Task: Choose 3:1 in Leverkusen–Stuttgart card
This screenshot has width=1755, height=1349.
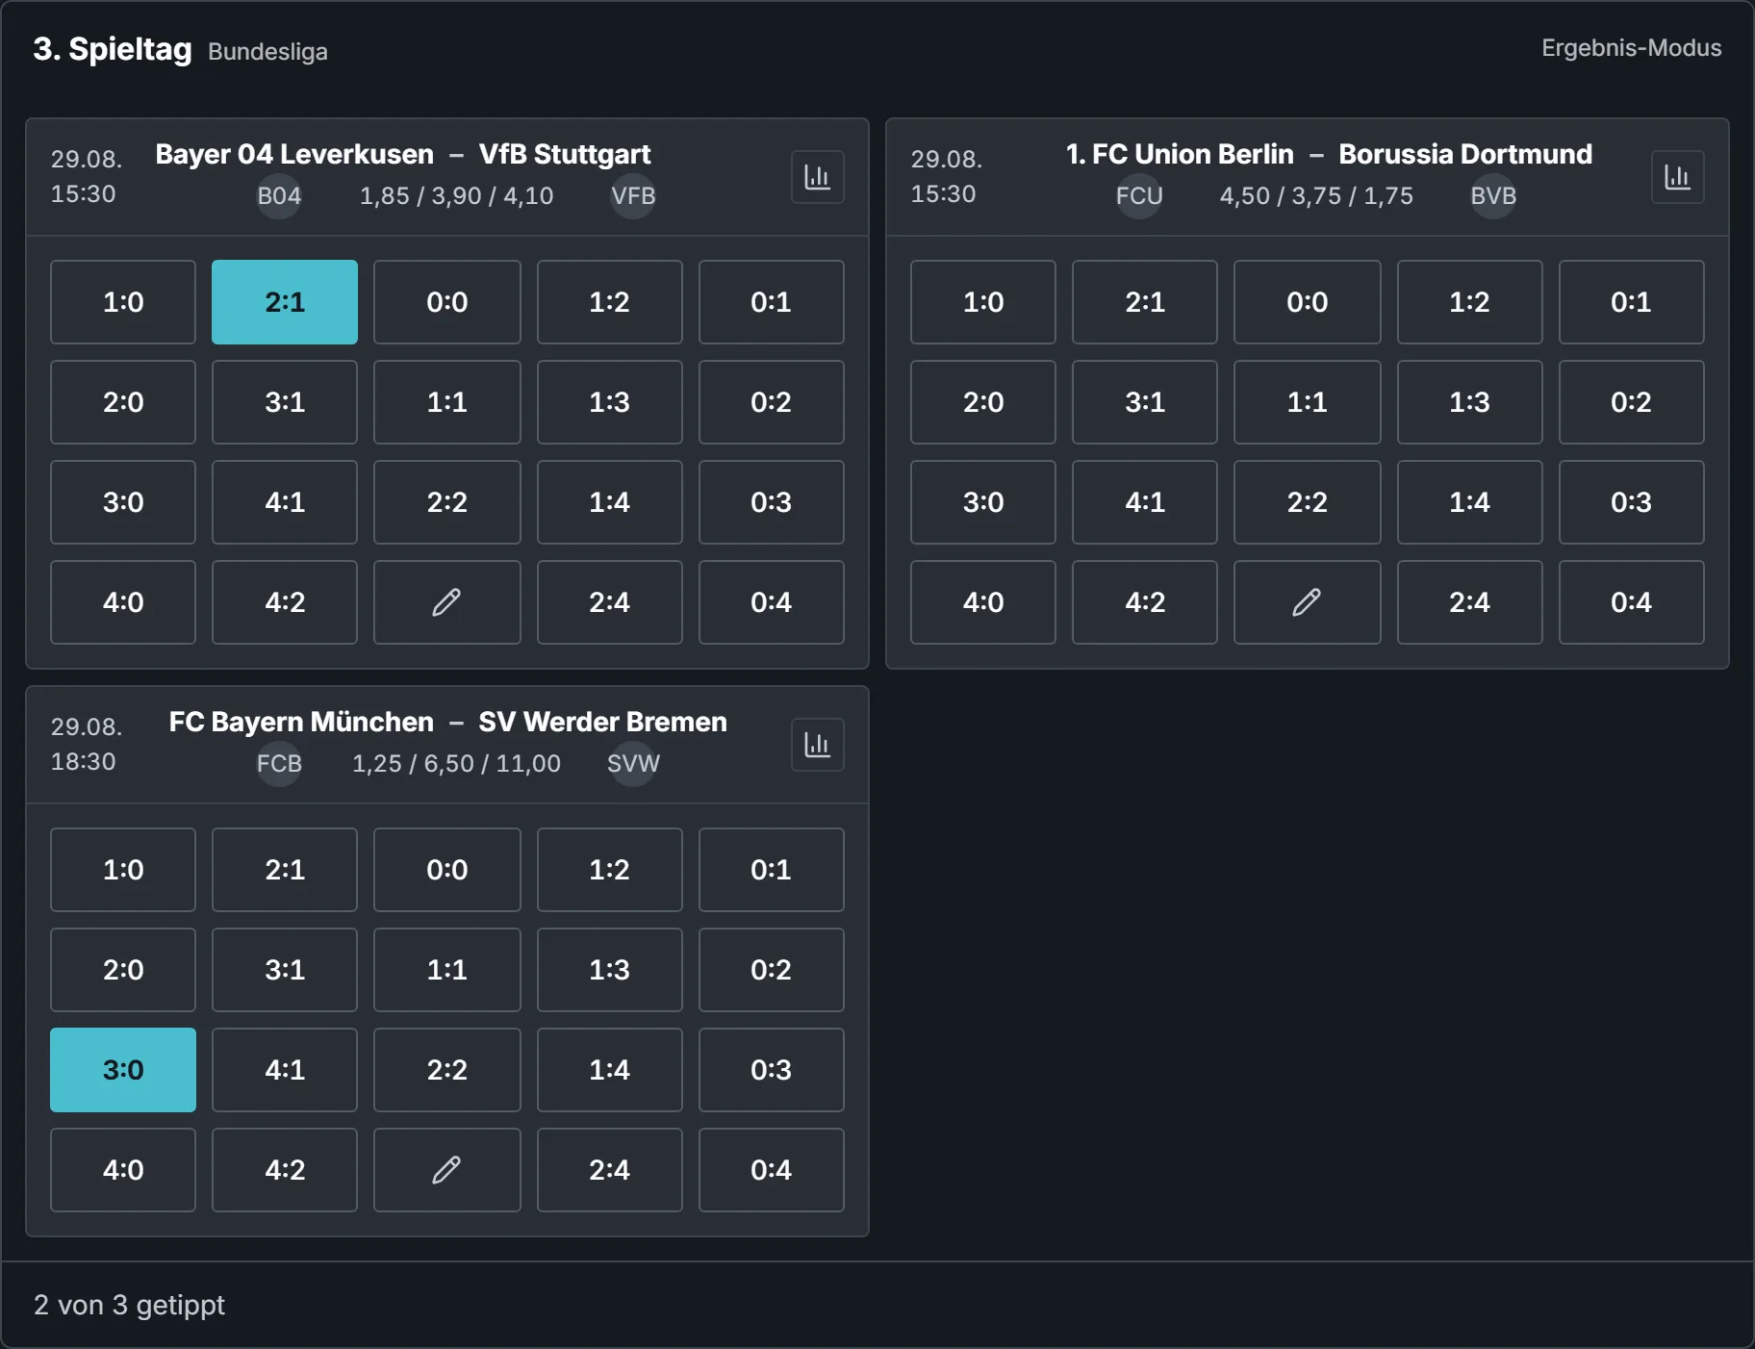Action: click(x=285, y=402)
